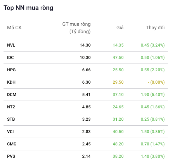Open the IDC stock ticker
Viewport: 169px width, 162px height.
10,58
